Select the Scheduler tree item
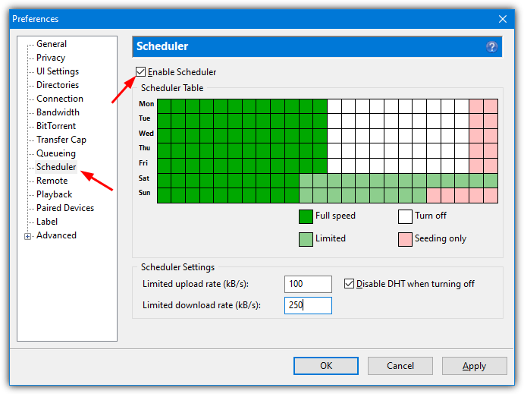This screenshot has height=394, width=524. tap(56, 167)
